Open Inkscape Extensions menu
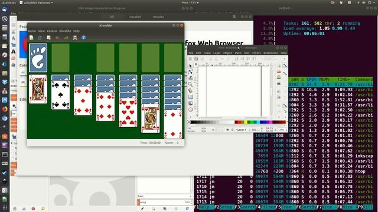The width and height of the screenshot is (378, 212). tap(271, 53)
